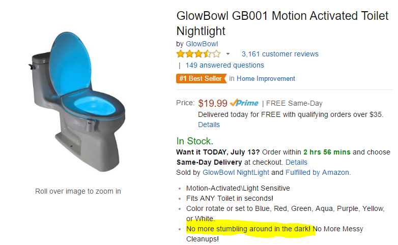
Task: Click the Prime logo icon
Action: click(x=244, y=103)
